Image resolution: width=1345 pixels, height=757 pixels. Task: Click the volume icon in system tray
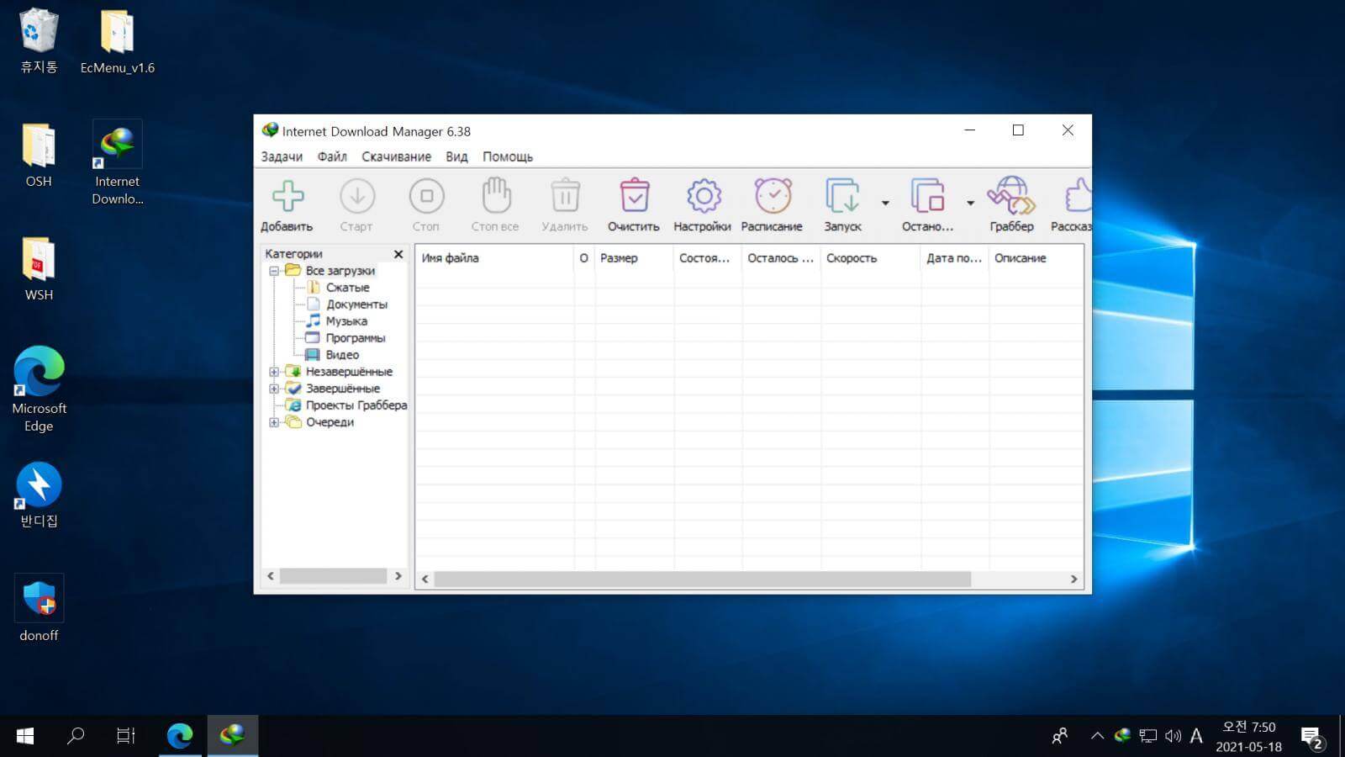tap(1173, 736)
